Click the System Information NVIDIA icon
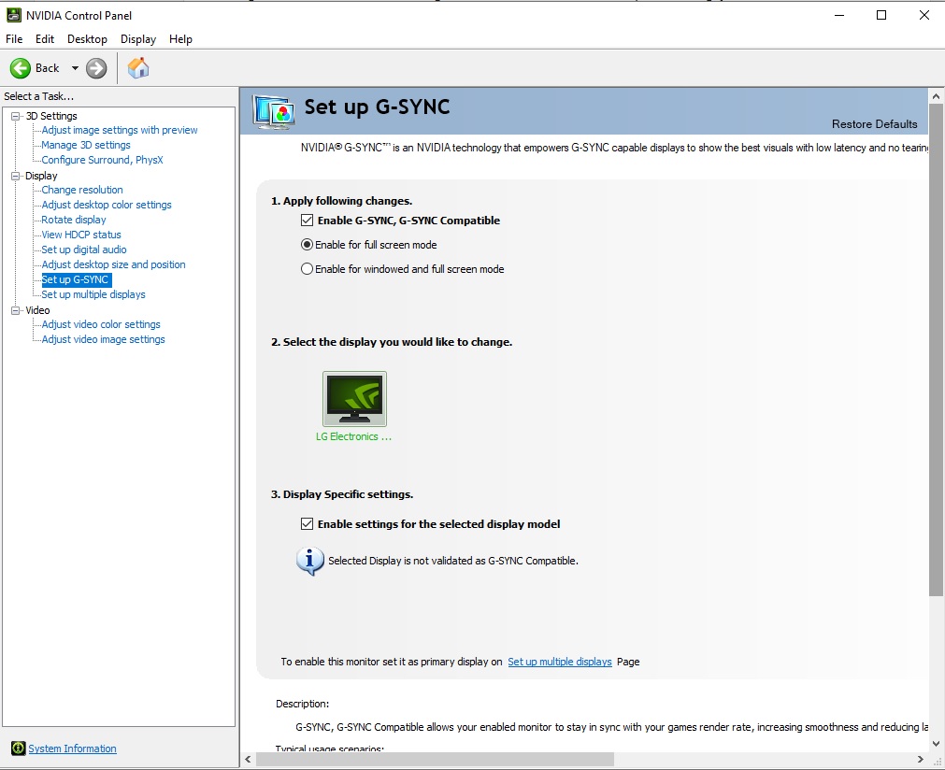 tap(19, 749)
